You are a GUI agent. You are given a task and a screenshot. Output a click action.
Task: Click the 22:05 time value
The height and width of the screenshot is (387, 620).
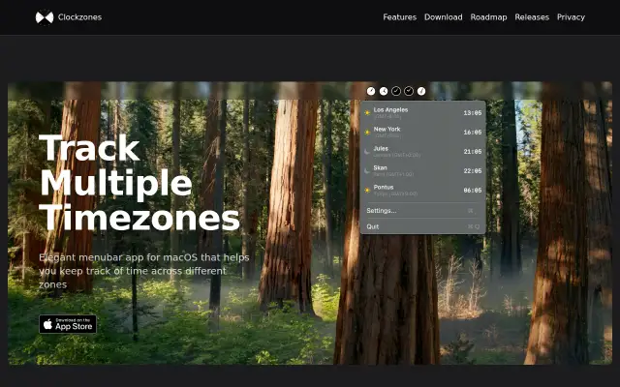click(x=473, y=171)
